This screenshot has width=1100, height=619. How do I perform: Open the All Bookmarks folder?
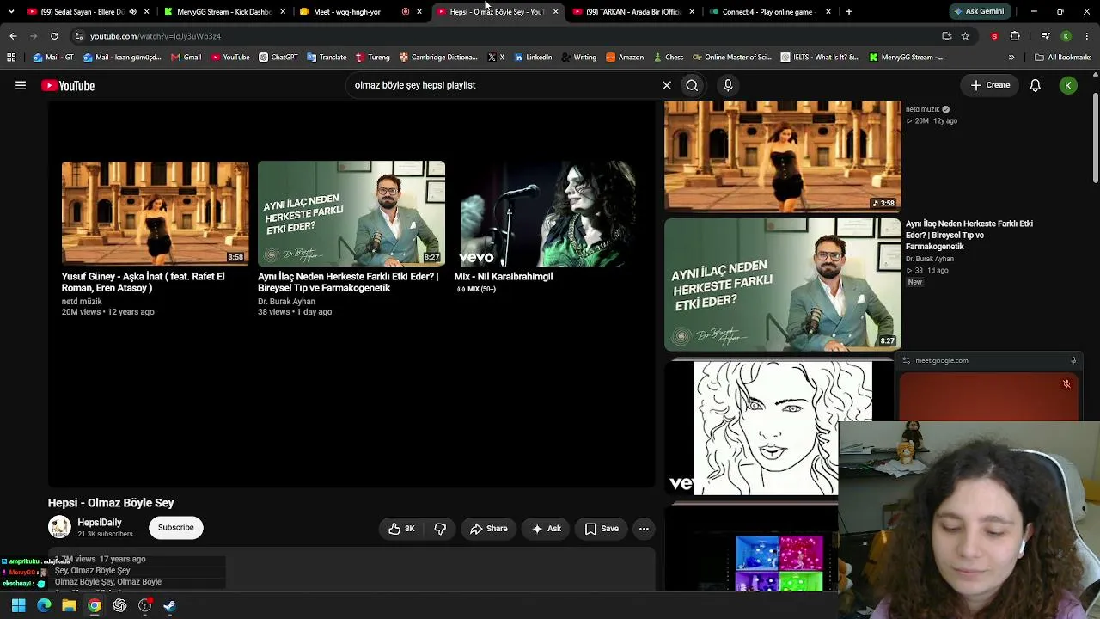[1063, 58]
